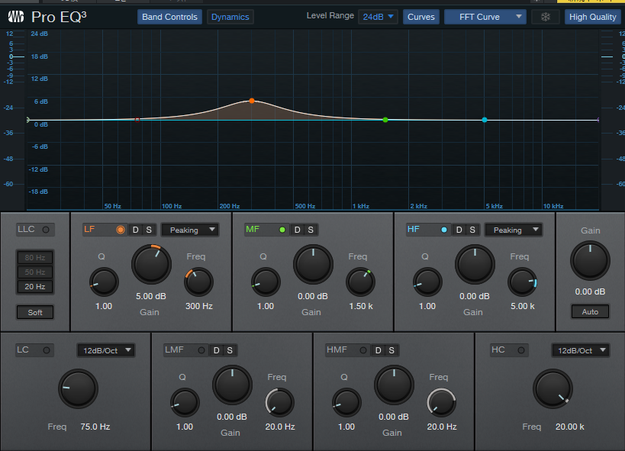Disable the HF band
Image resolution: width=625 pixels, height=451 pixels.
444,230
